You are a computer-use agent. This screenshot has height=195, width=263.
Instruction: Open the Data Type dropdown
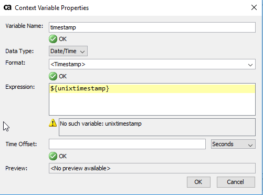point(68,51)
